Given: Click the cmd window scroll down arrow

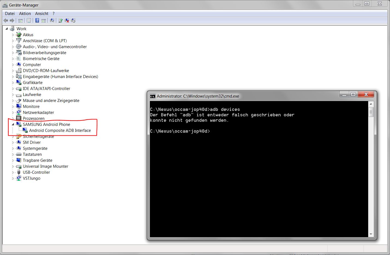Looking at the screenshot, I should point(371,234).
